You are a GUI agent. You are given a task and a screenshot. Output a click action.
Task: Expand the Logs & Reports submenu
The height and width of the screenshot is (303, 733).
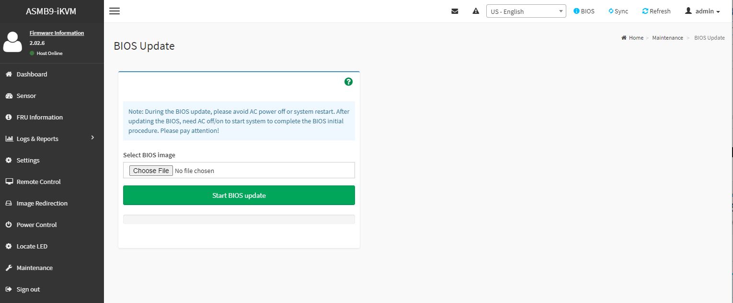(51, 139)
